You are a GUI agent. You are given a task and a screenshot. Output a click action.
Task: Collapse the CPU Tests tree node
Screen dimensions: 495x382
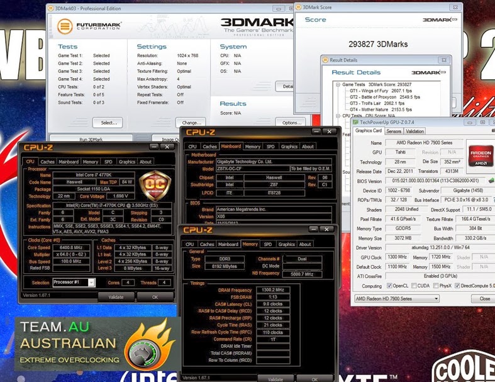tap(338, 116)
